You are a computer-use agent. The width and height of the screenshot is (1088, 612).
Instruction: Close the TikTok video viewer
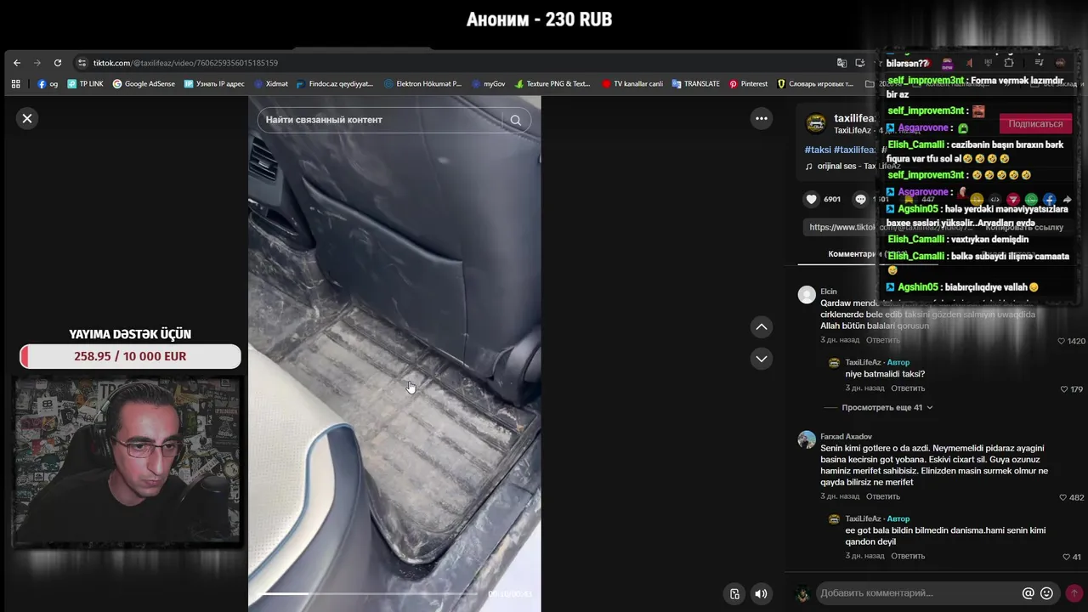[27, 118]
